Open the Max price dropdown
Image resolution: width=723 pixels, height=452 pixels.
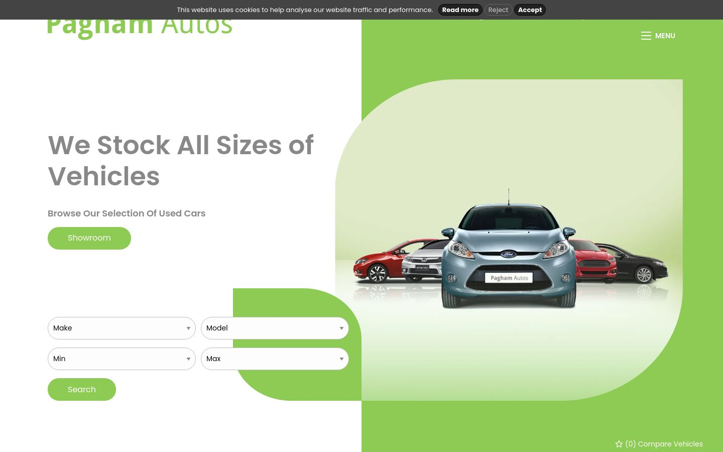pyautogui.click(x=275, y=359)
